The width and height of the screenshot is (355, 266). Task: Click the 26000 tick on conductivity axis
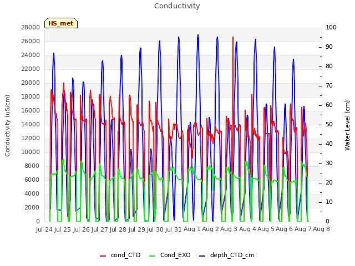tap(31, 41)
